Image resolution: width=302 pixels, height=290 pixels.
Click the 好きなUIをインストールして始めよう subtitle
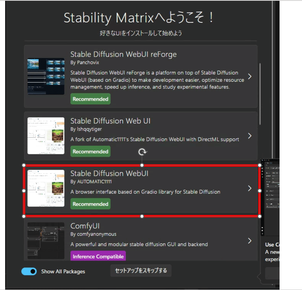(141, 33)
